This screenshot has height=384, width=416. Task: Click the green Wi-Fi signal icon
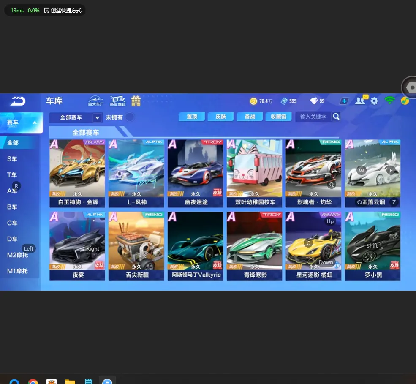tap(389, 100)
